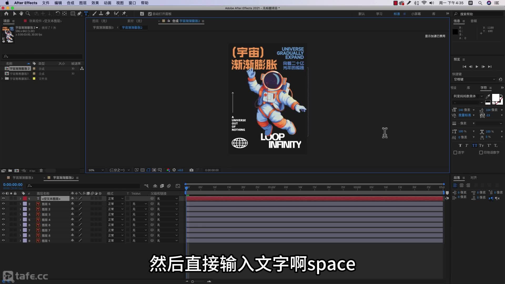Click the timecode 0:00:00:00 field
The width and height of the screenshot is (505, 284).
(12, 184)
